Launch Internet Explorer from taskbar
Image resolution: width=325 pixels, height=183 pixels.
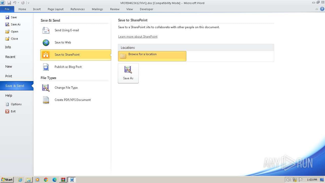point(20,180)
